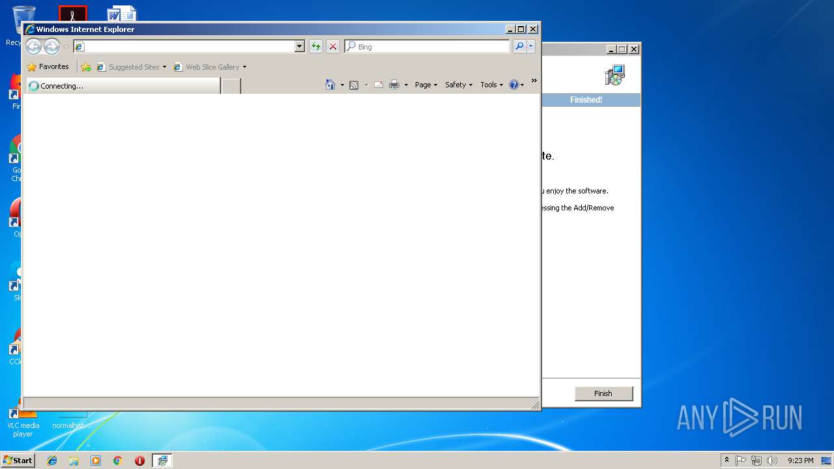Launch Chrome from the taskbar
Screen dimensions: 834x469
tap(118, 461)
